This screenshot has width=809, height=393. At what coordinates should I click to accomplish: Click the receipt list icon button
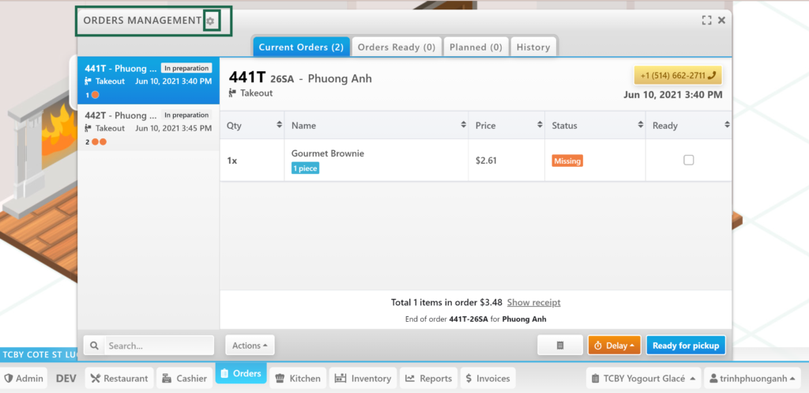(x=559, y=346)
